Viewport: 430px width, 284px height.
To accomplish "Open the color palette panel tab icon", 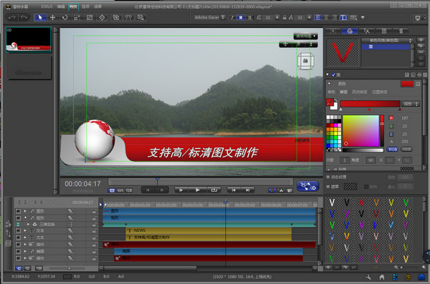I will coord(350,31).
